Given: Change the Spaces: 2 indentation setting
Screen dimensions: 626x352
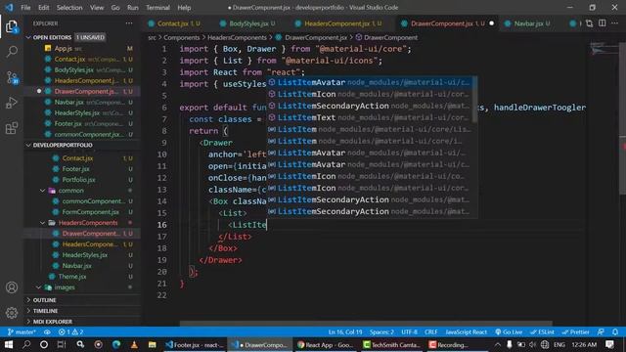Looking at the screenshot, I should (381, 332).
